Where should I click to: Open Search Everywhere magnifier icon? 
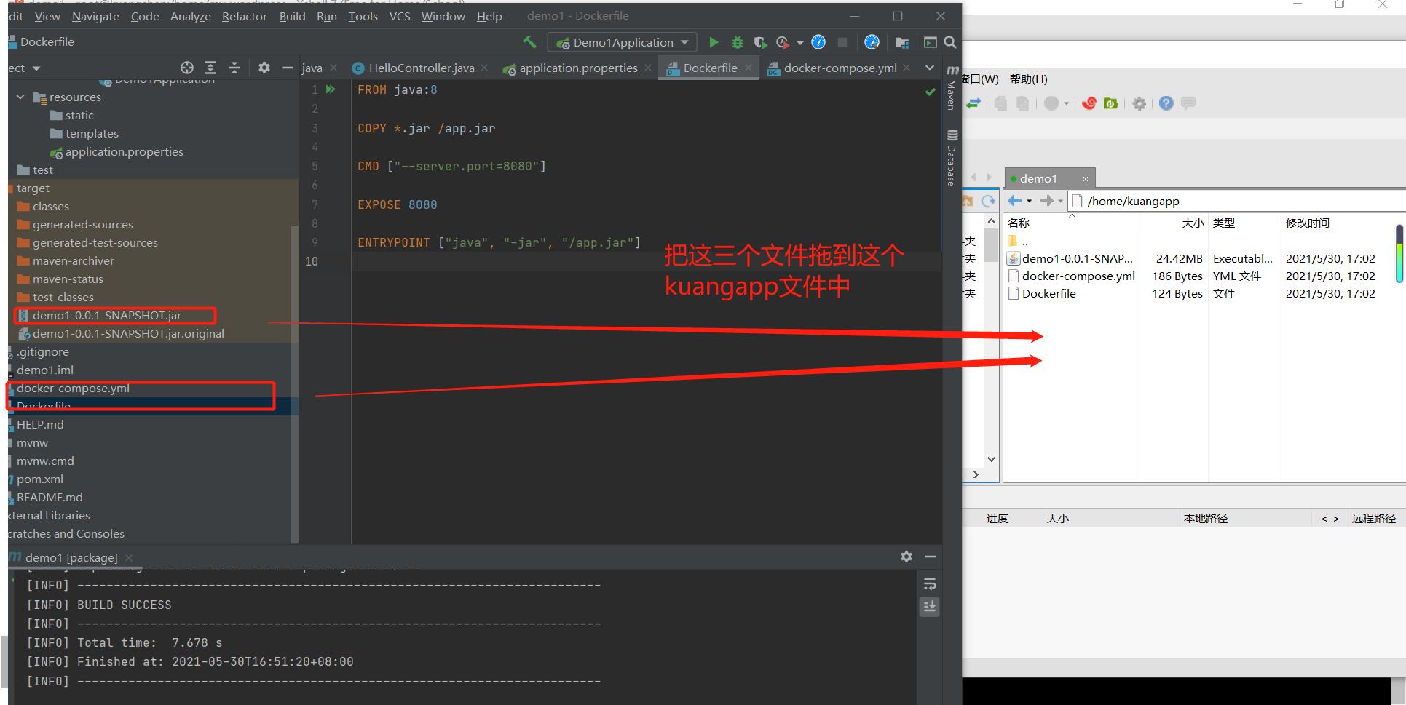(950, 42)
